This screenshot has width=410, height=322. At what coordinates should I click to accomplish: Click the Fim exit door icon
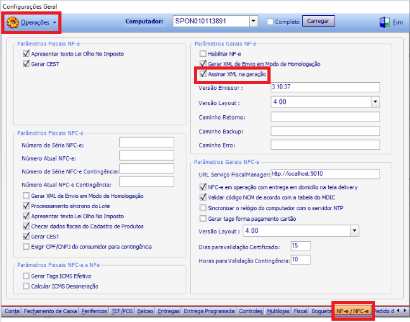coord(385,22)
